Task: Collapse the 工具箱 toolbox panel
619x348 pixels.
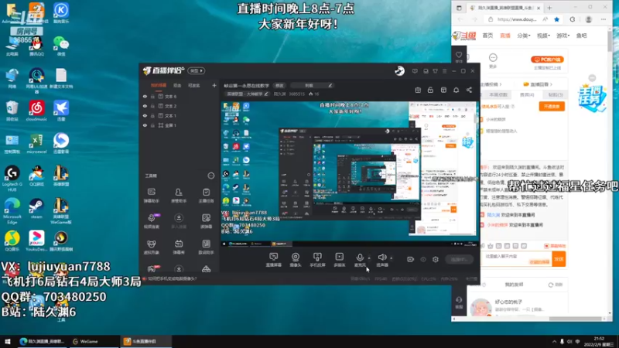Action: (211, 176)
